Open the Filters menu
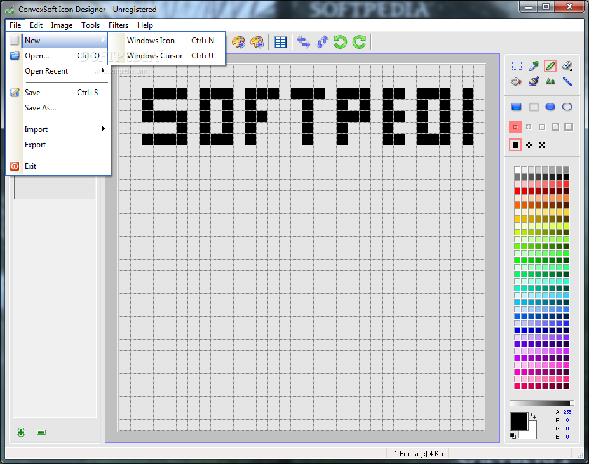589x464 pixels. pyautogui.click(x=118, y=25)
